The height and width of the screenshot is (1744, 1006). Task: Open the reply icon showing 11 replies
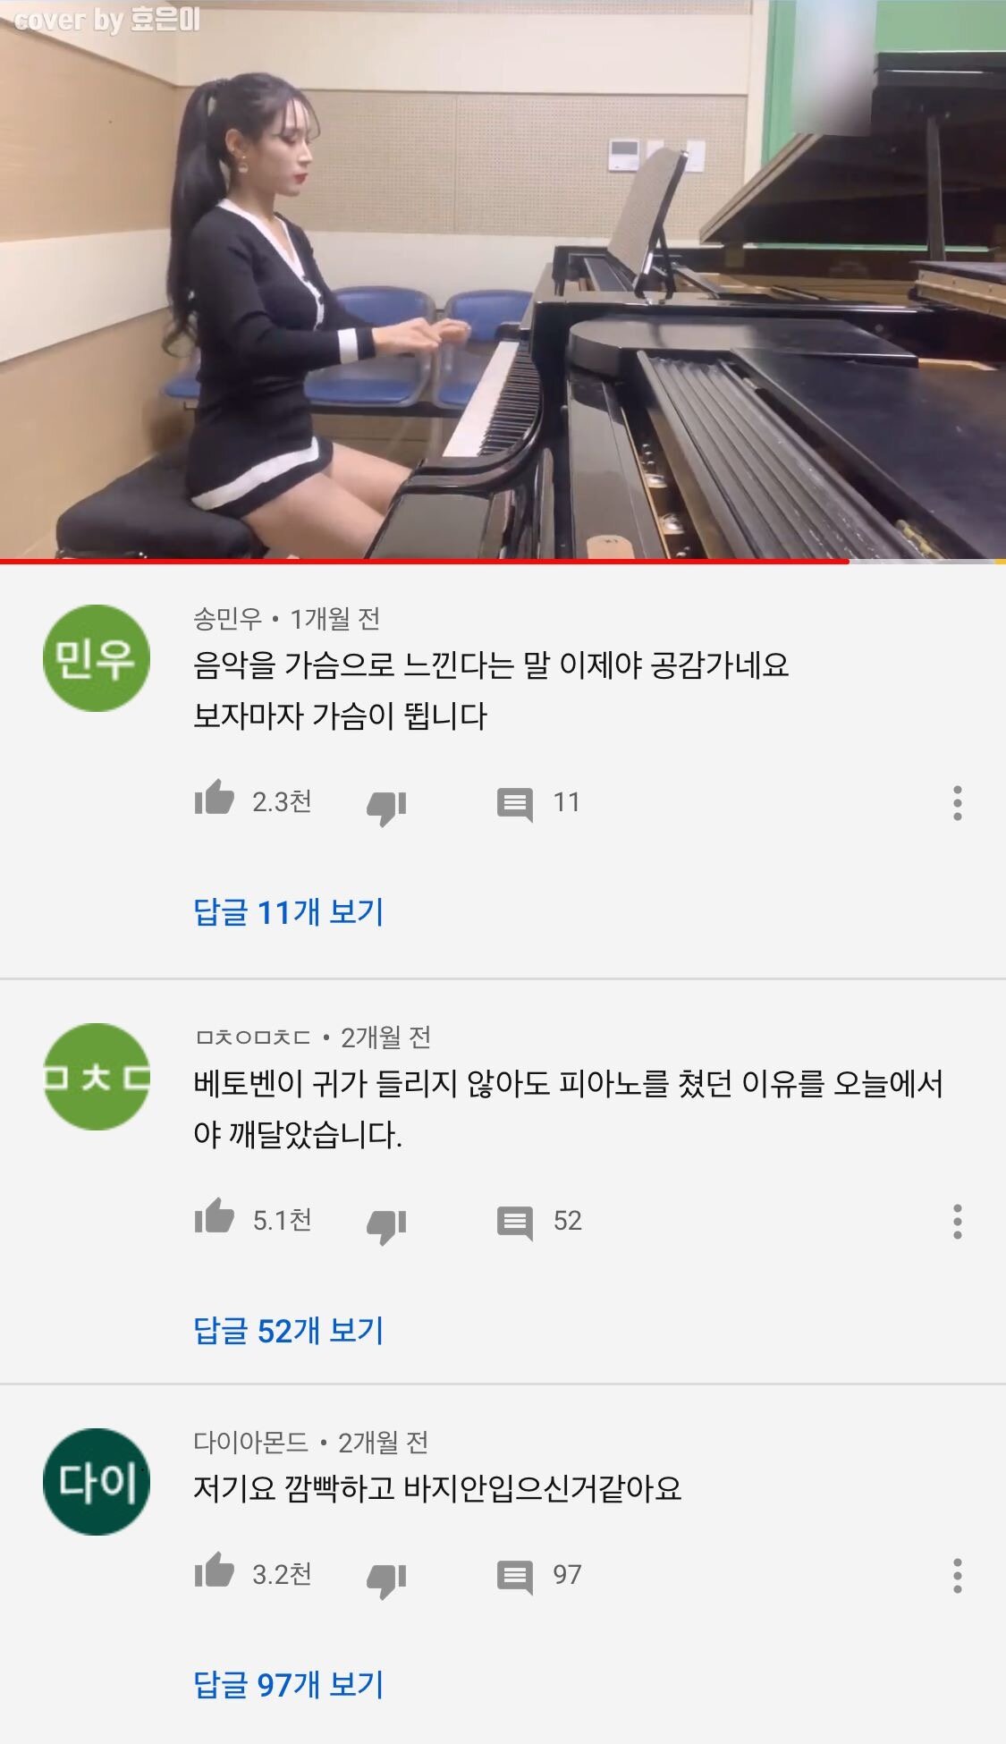tap(515, 804)
